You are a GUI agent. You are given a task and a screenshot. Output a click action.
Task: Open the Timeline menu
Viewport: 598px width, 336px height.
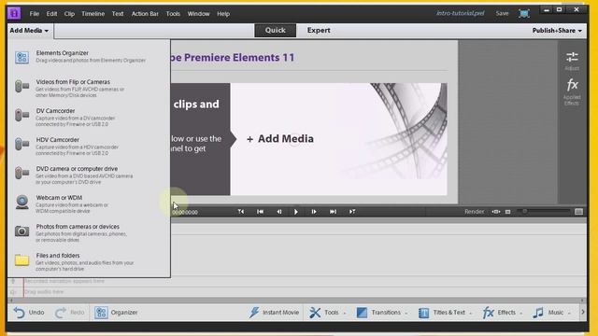[93, 14]
